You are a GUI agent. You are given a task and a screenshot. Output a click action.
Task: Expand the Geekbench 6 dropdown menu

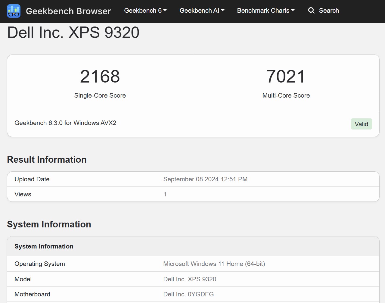click(x=145, y=11)
